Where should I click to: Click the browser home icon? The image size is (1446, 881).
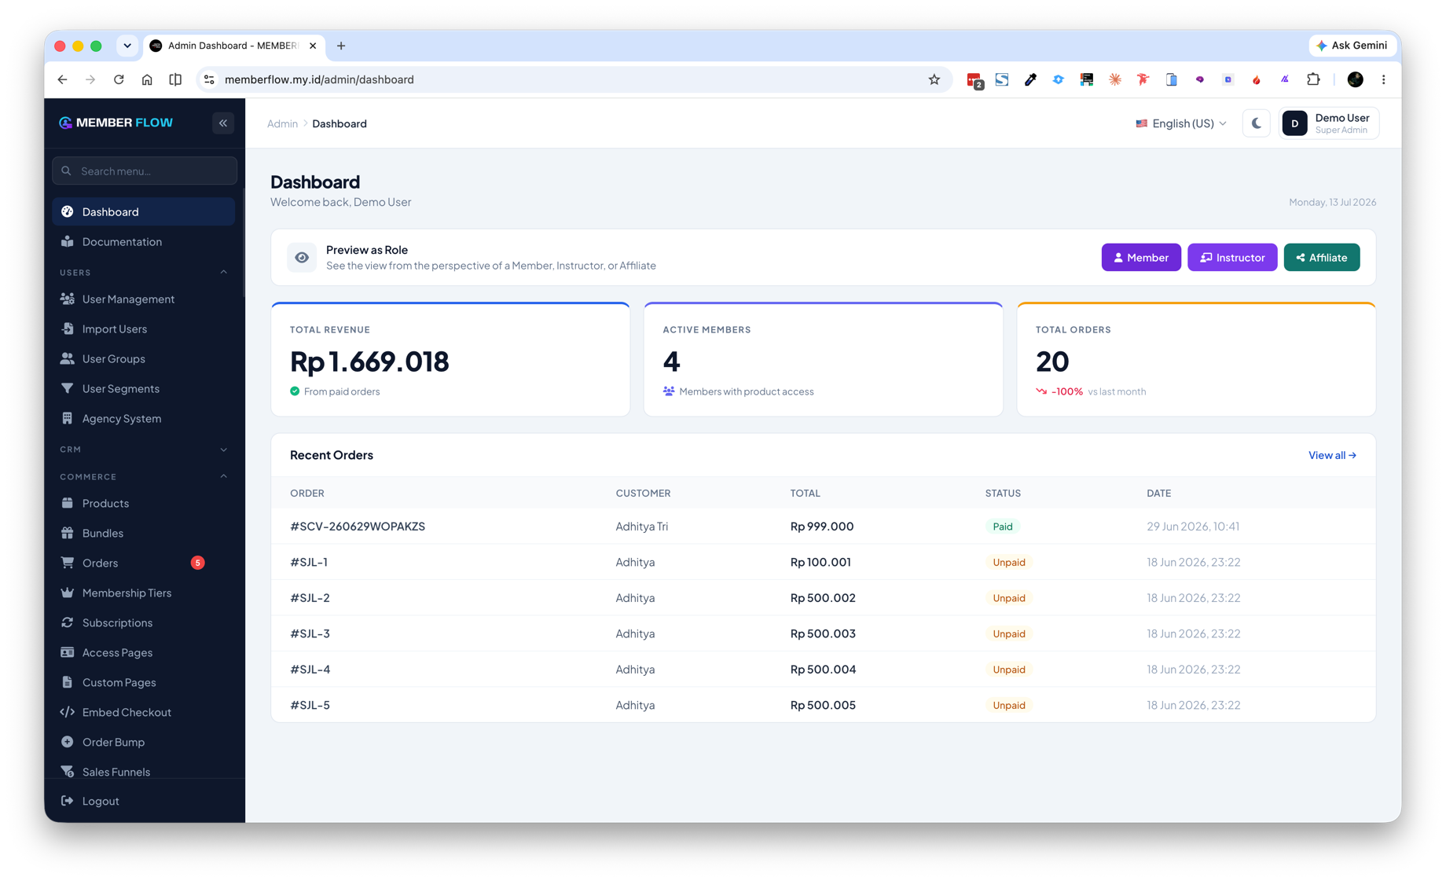147,79
